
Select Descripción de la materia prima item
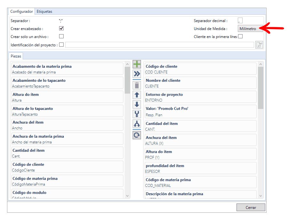click(x=200, y=195)
